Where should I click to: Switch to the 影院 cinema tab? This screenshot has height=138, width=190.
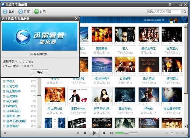[40, 12]
